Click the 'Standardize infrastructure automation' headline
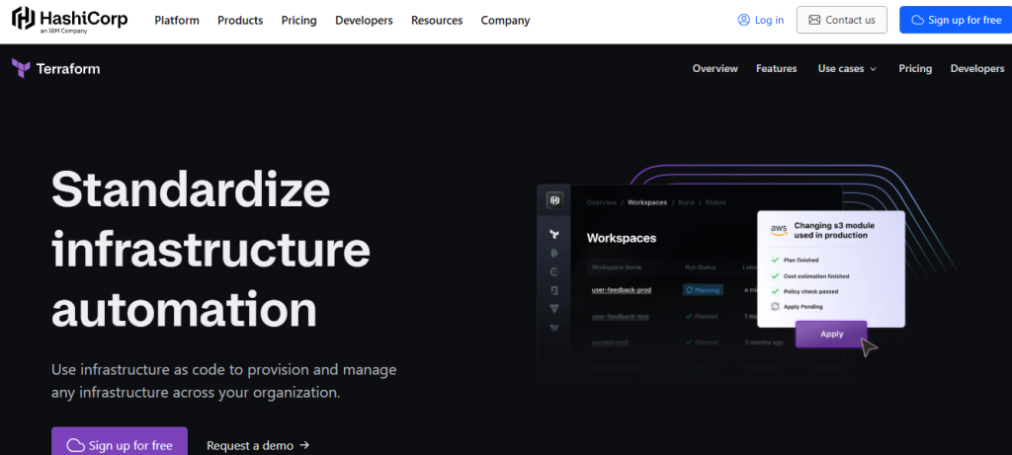The image size is (1012, 455). (x=211, y=250)
